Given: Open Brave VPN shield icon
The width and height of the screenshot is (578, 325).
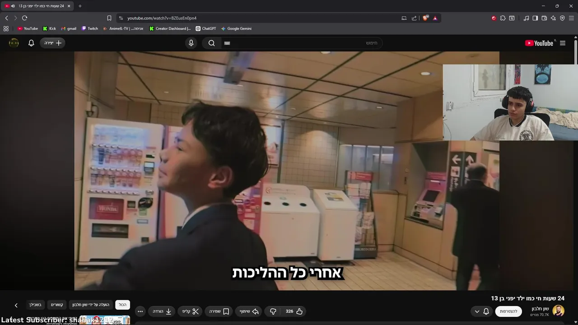Looking at the screenshot, I should (x=562, y=18).
